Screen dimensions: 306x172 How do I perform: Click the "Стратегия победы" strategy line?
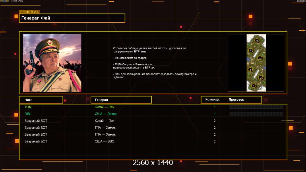point(150,50)
